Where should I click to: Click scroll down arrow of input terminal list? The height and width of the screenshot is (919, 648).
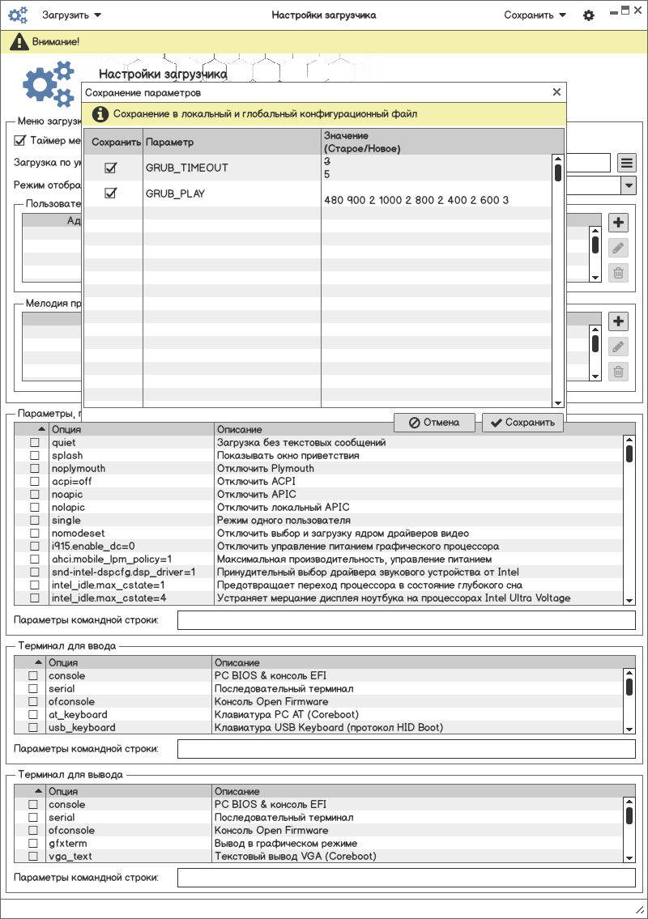tap(629, 729)
